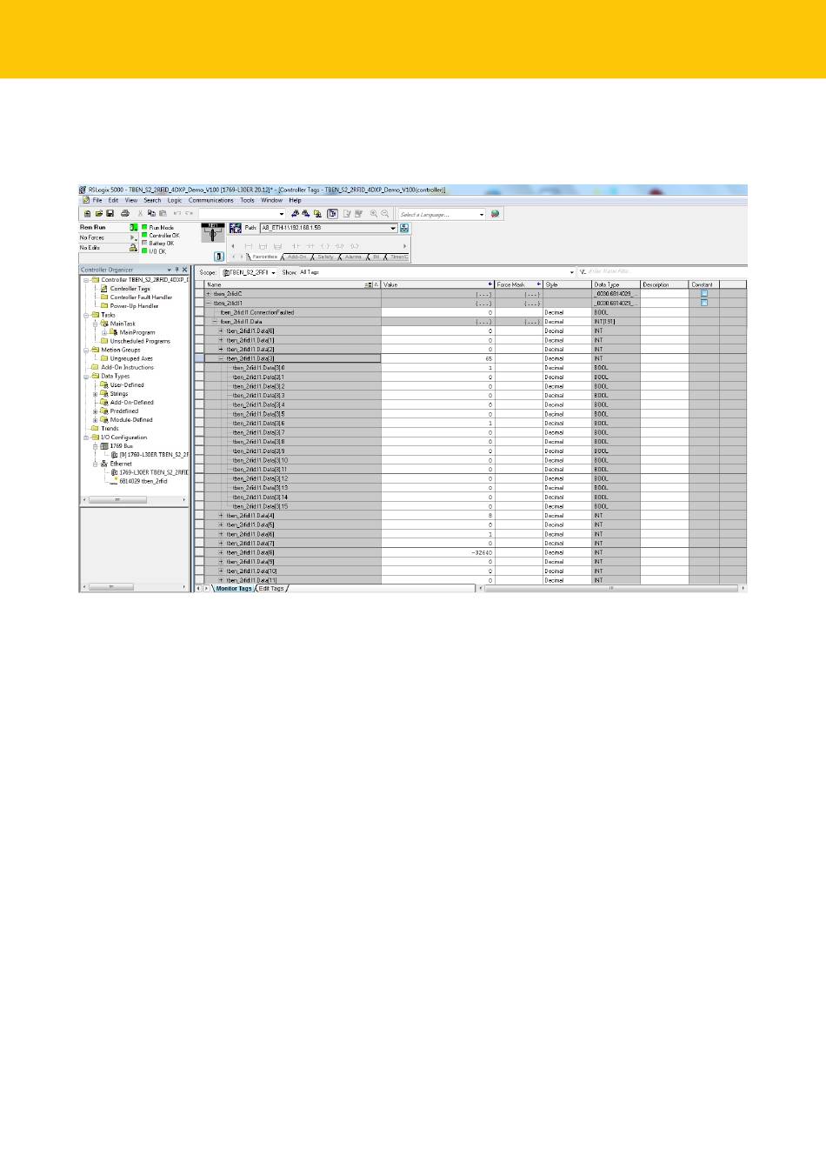Select the Monitor Tags tab
Screen dimensions: 826x1169
point(234,589)
